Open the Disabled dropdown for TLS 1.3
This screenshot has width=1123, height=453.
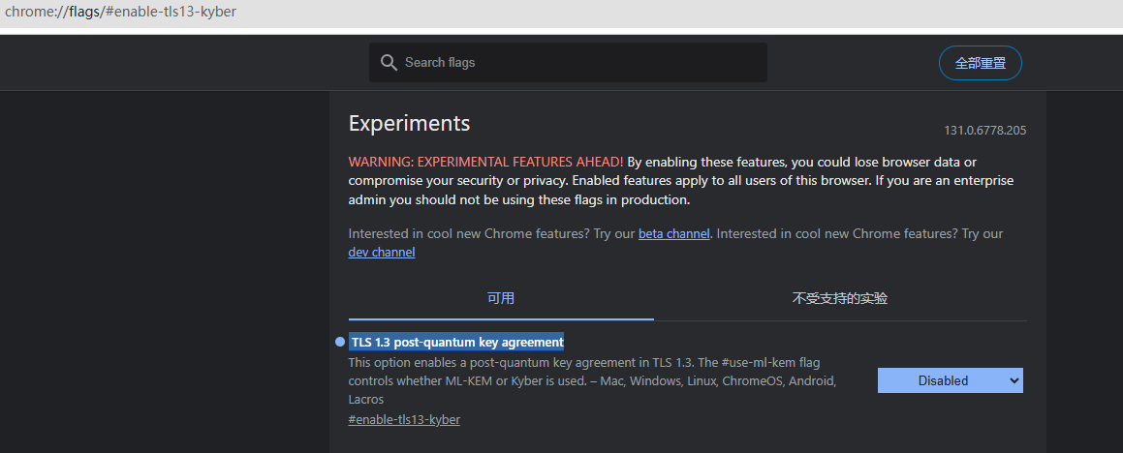pyautogui.click(x=943, y=380)
